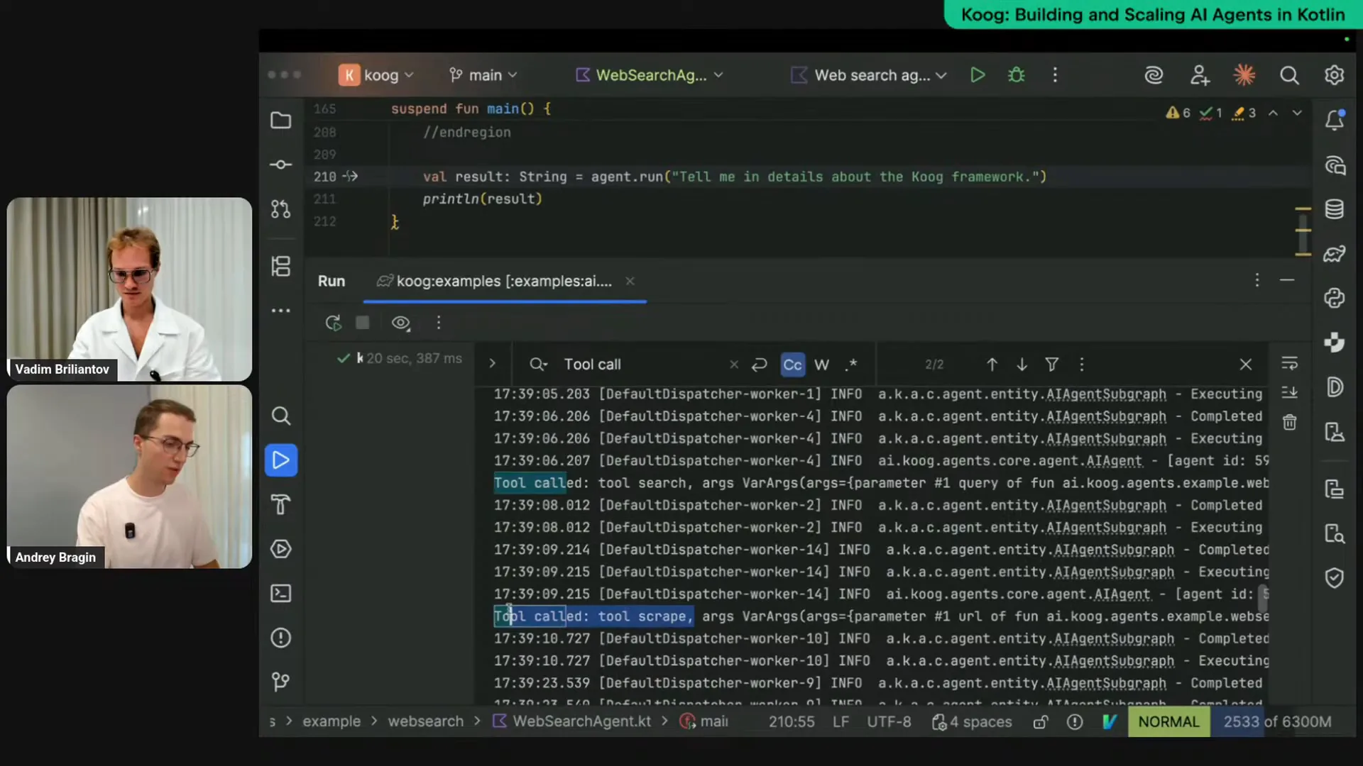Toggle Regex (.*) in console search
Screen dimensions: 1363x766
tap(852, 365)
